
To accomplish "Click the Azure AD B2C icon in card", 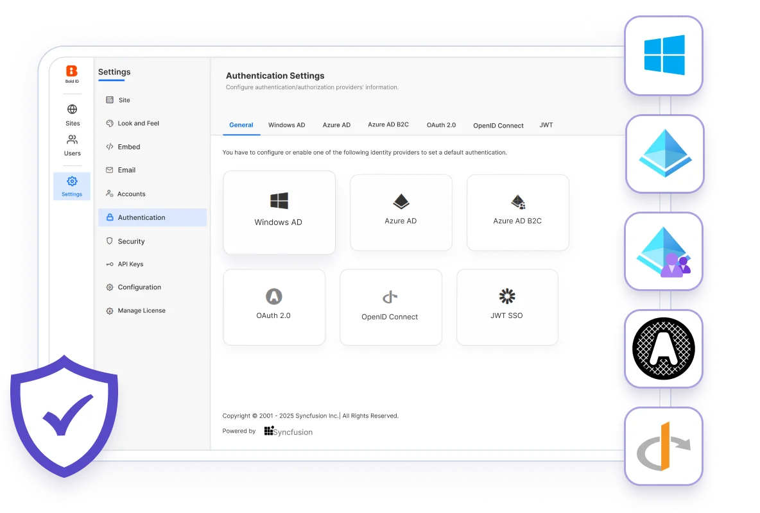I will click(x=518, y=201).
